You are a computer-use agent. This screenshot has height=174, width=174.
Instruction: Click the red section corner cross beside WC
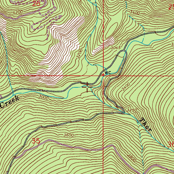tap(103, 75)
